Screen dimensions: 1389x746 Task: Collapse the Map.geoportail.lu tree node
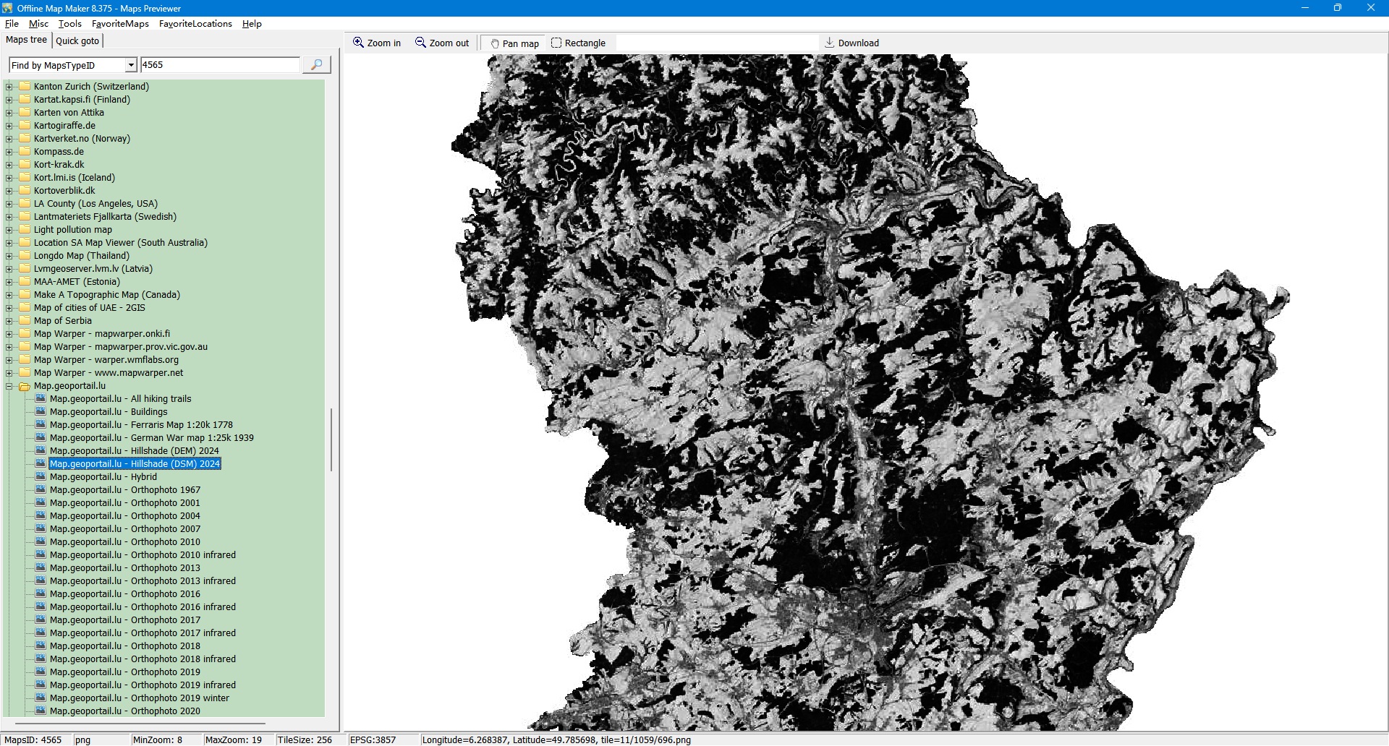[9, 386]
